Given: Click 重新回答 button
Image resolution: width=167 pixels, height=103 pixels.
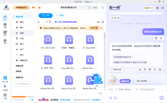Looking at the screenshot, I should pyautogui.click(x=116, y=69).
